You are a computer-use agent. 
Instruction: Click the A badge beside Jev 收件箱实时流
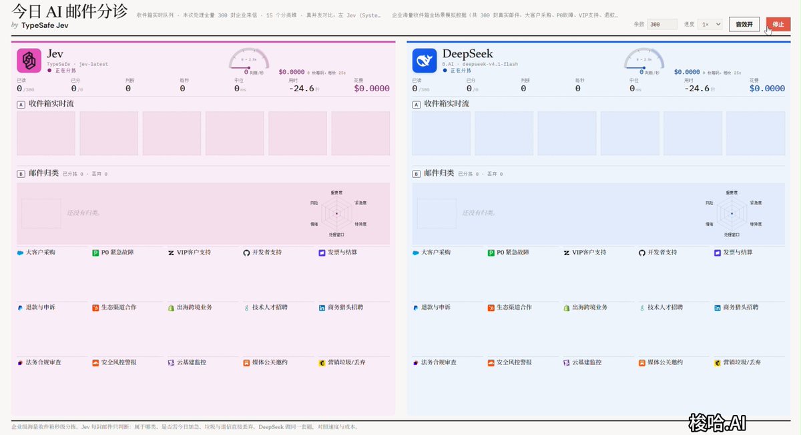[x=21, y=105]
